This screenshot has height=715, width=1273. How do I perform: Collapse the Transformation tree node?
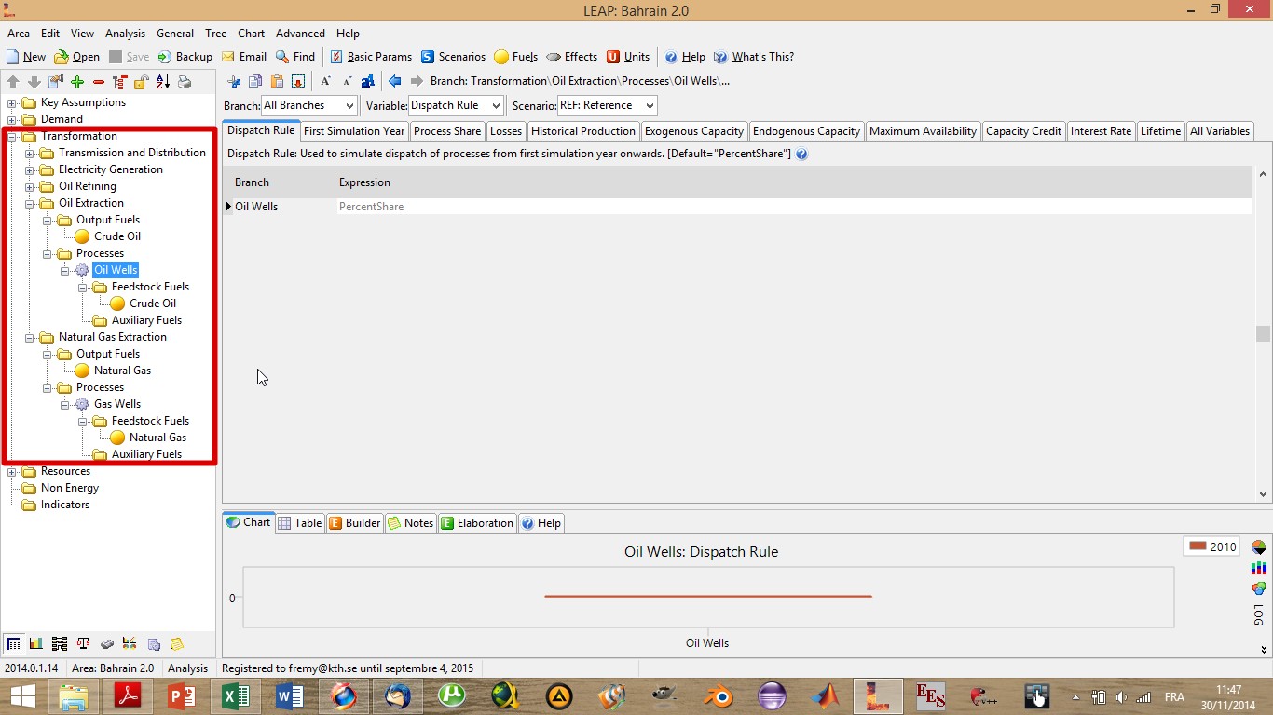(12, 136)
